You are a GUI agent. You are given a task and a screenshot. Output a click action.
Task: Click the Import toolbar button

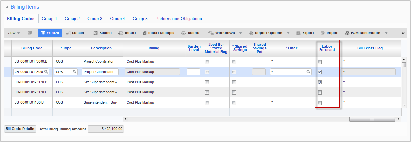click(330, 33)
